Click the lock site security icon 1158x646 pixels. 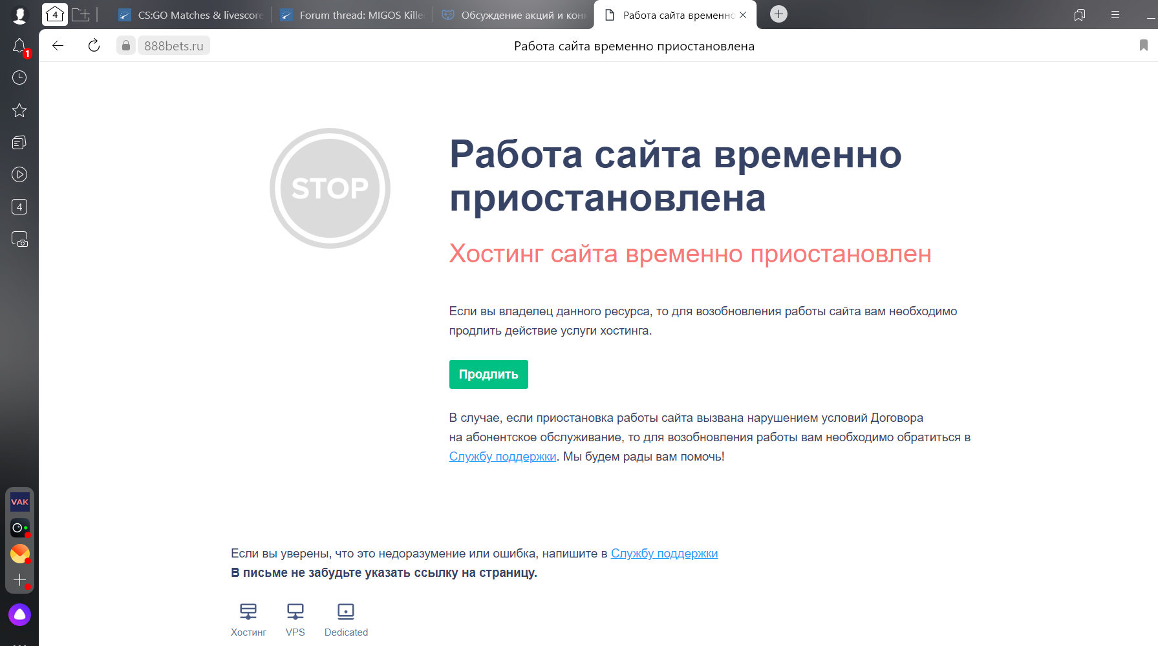pos(126,45)
